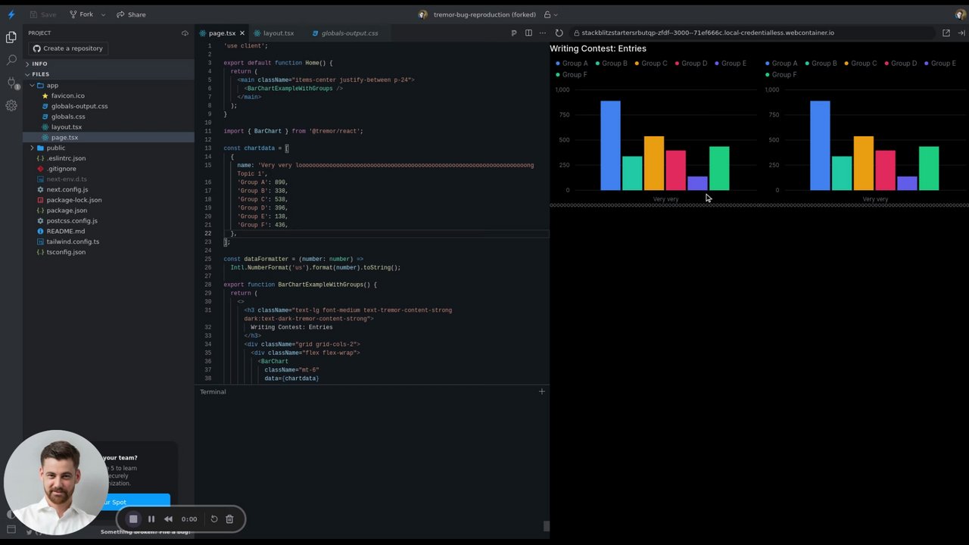969x545 pixels.
Task: Click the project title tremor-bug-reproduction (forked)
Action: [x=484, y=14]
